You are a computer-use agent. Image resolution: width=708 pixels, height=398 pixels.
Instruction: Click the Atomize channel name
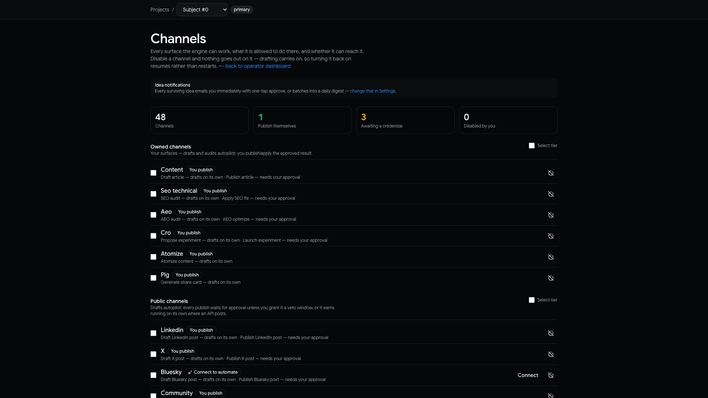point(172,254)
